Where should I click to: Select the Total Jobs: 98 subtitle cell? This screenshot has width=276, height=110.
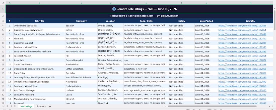(140, 16)
